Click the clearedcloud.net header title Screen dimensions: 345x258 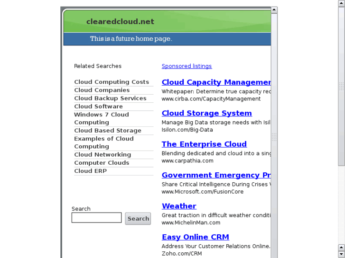[x=120, y=21]
